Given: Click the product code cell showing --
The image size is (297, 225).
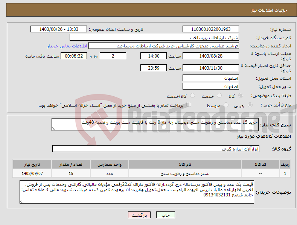Looking at the screenshot, I should click(260, 173).
